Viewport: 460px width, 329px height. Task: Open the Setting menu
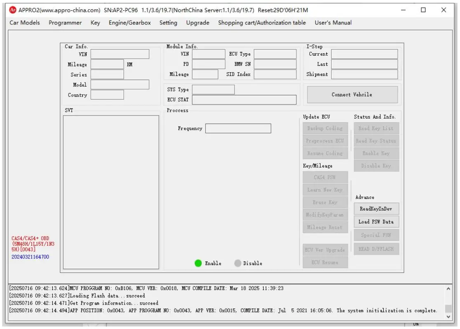coord(168,23)
